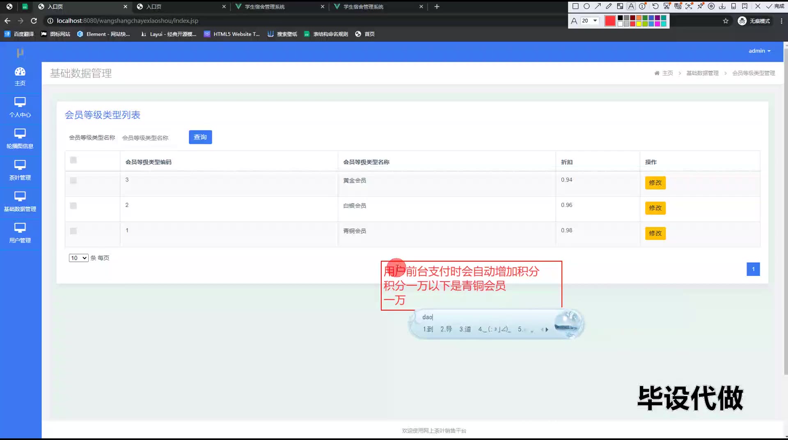
Task: Open the 百度翻译 bookmark
Action: 19,34
